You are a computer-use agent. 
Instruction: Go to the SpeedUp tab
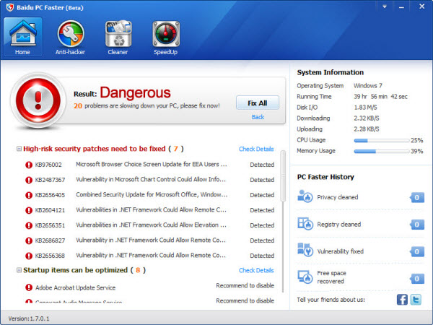coord(166,37)
